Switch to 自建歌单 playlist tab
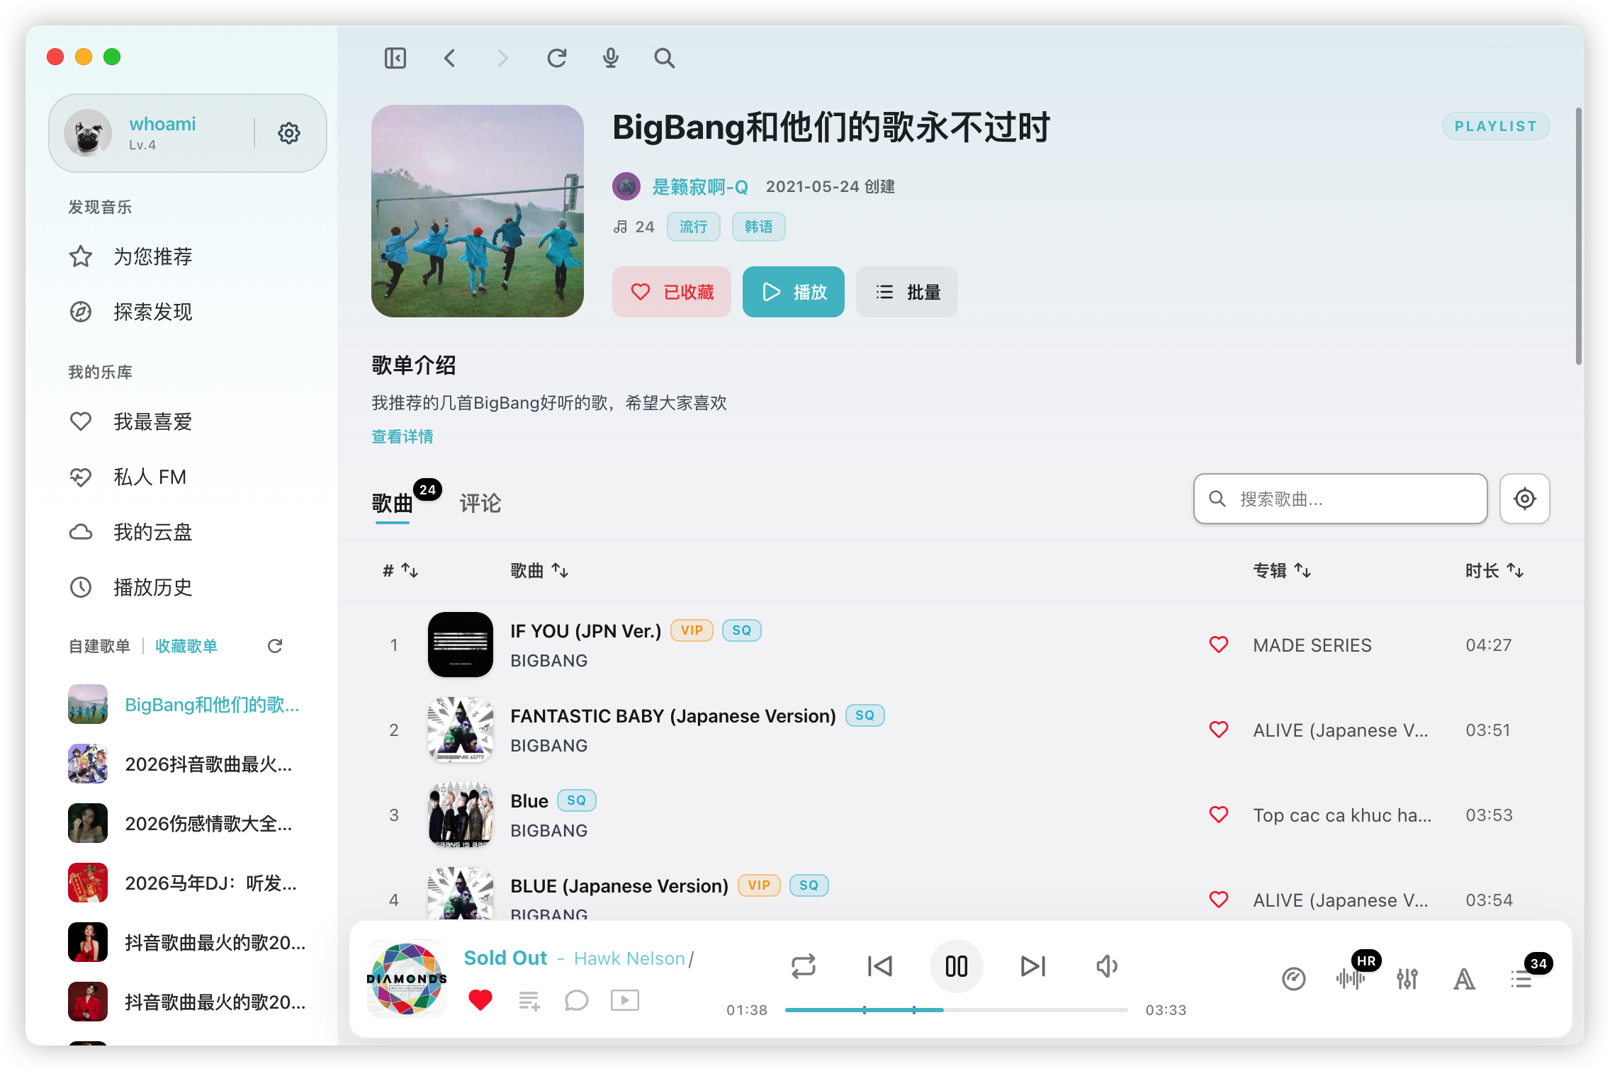The width and height of the screenshot is (1610, 1071). (x=99, y=646)
